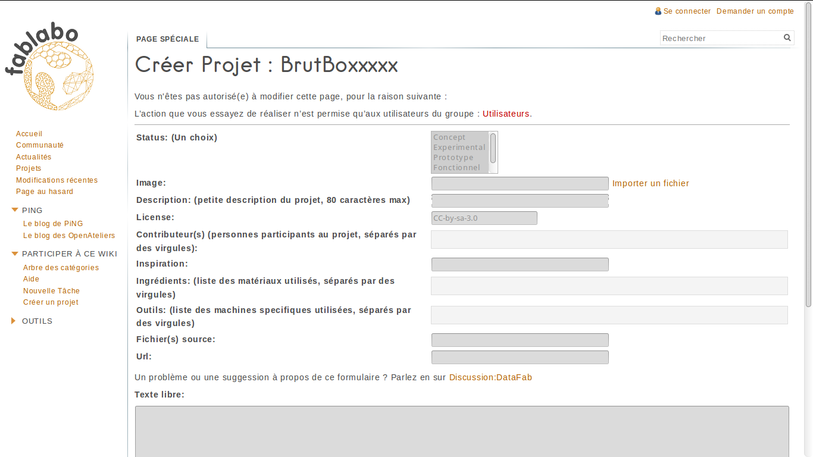Click Se connecter at the top
813x457 pixels.
pos(686,11)
